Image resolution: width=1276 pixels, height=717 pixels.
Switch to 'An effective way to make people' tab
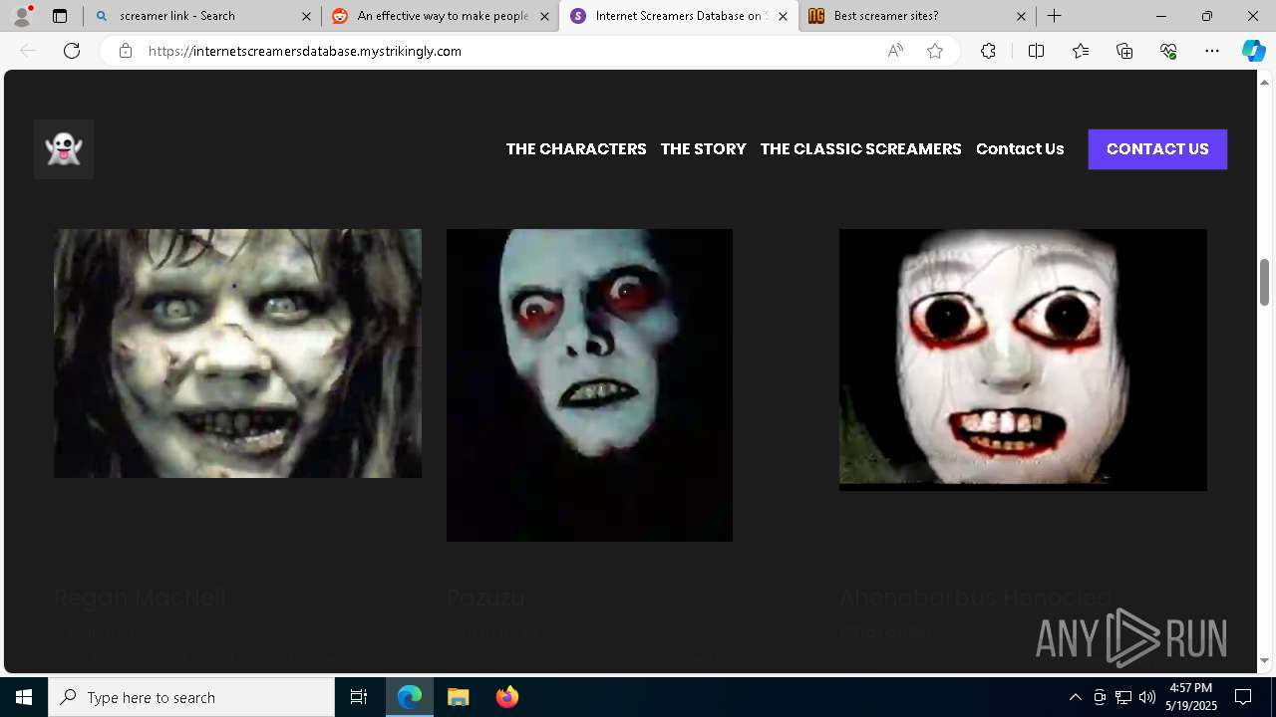pos(440,16)
